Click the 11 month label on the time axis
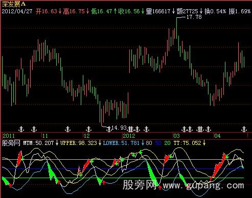The image size is (252, 198). (x=45, y=136)
